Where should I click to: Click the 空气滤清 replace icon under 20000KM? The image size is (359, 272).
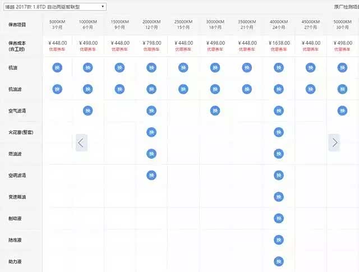[151, 110]
